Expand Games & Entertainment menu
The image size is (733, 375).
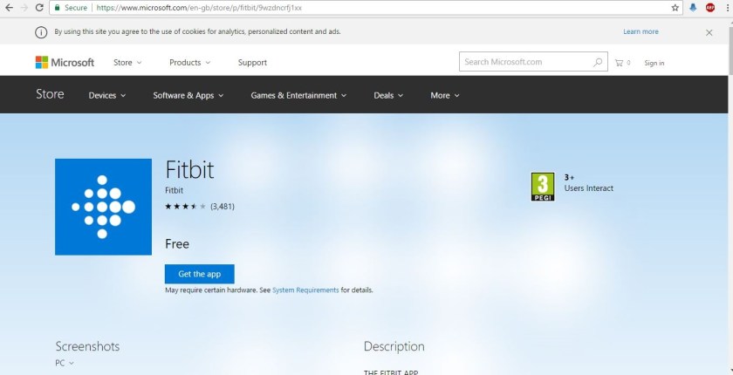click(x=298, y=95)
